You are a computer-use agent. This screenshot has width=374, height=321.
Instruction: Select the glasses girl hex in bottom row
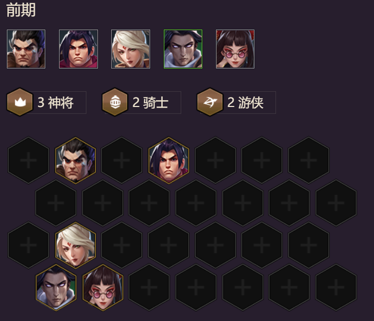[x=103, y=287]
